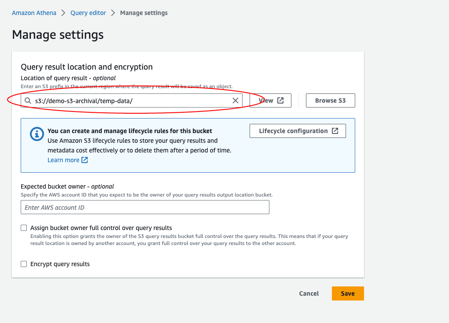
Task: Click the Enter AWS account ID field
Action: [x=145, y=207]
